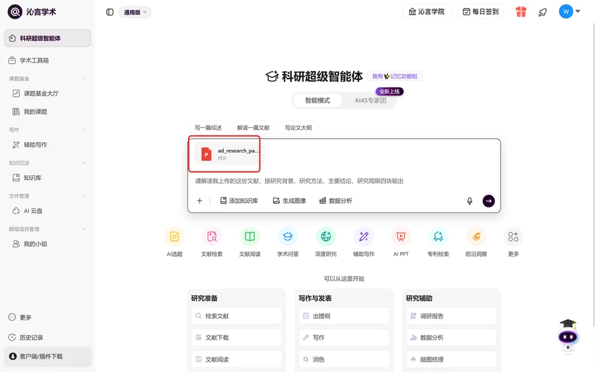This screenshot has height=372, width=595.
Task: Click the plus add attachment icon
Action: (200, 201)
